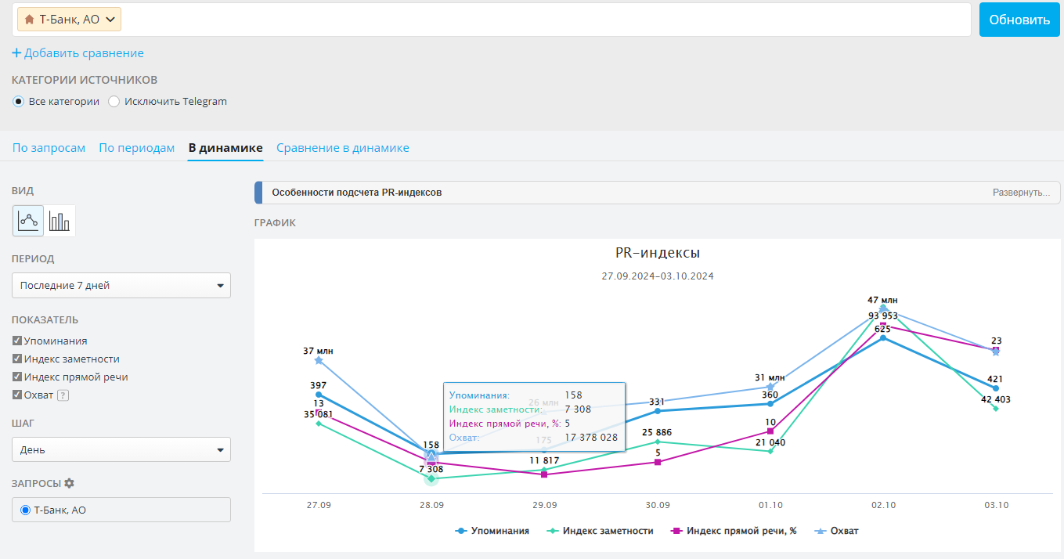1064x559 pixels.
Task: Open the Т-Банк, АО tag dropdown arrow
Action: pyautogui.click(x=110, y=20)
